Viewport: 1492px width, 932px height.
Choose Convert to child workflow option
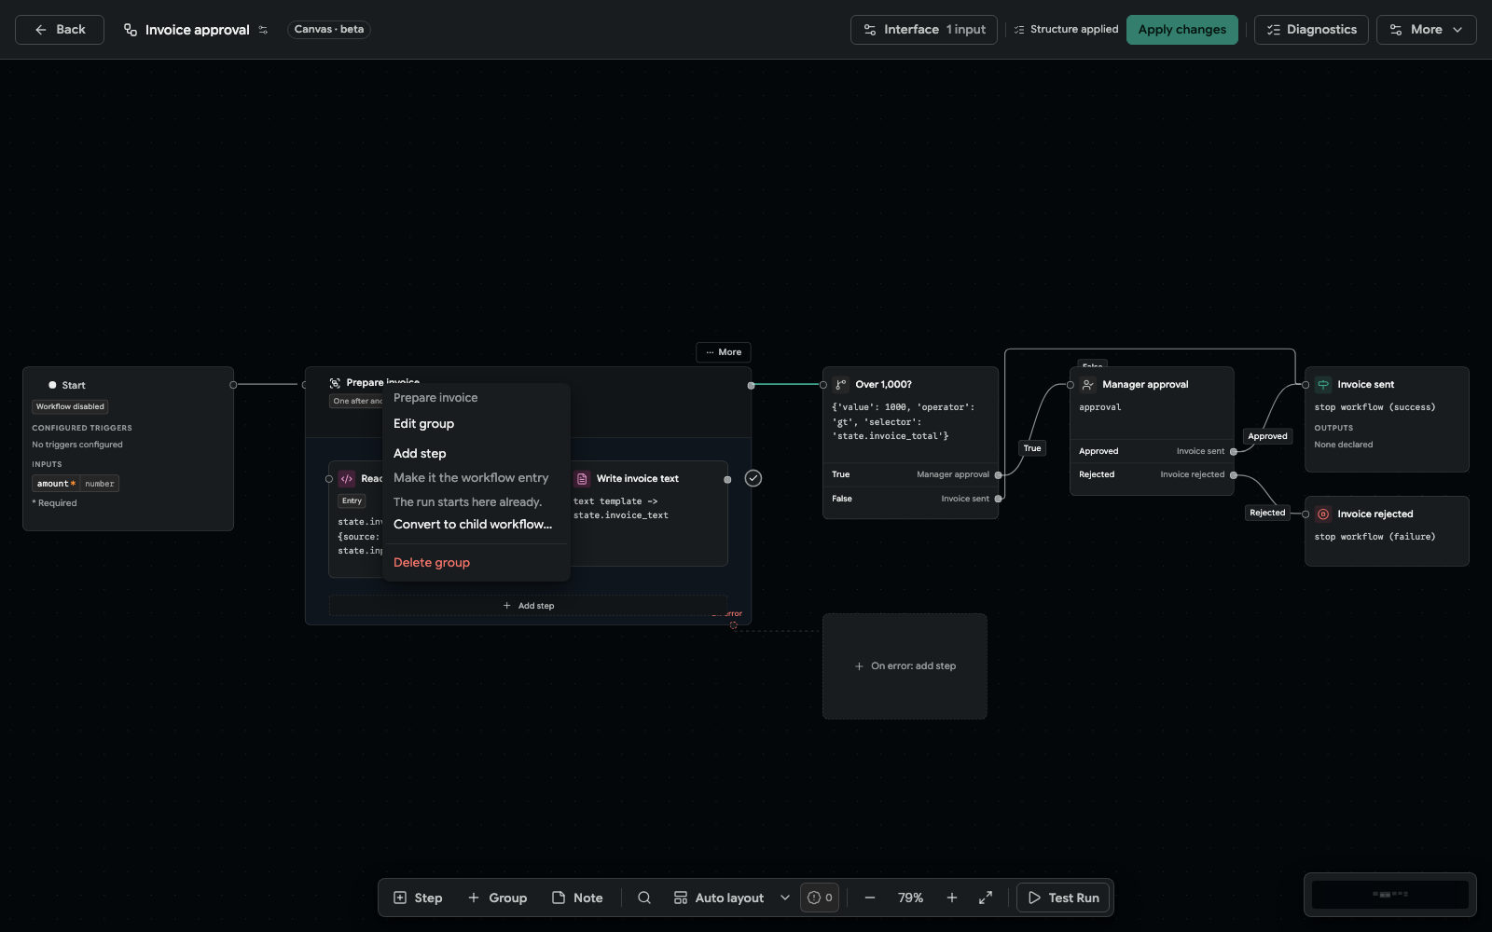coord(476,524)
